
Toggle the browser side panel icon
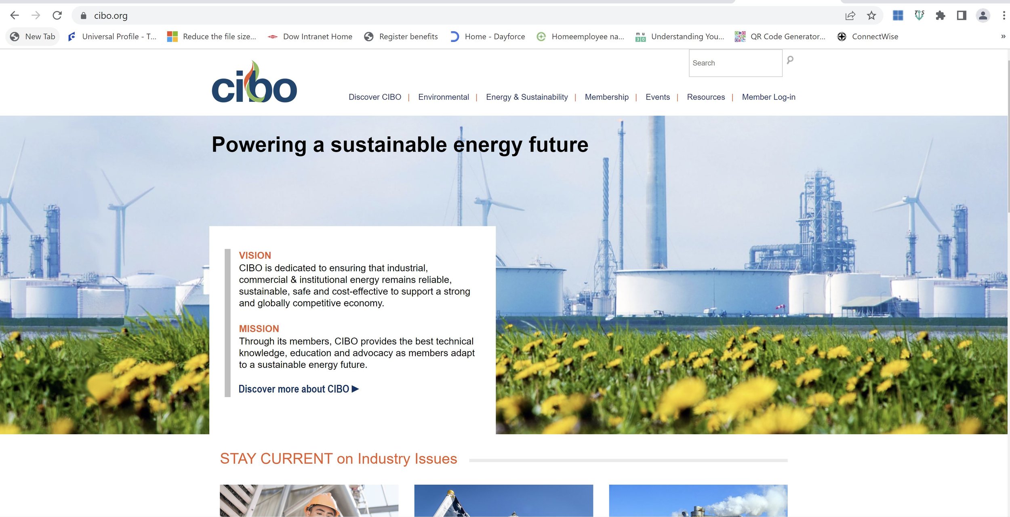click(x=962, y=15)
